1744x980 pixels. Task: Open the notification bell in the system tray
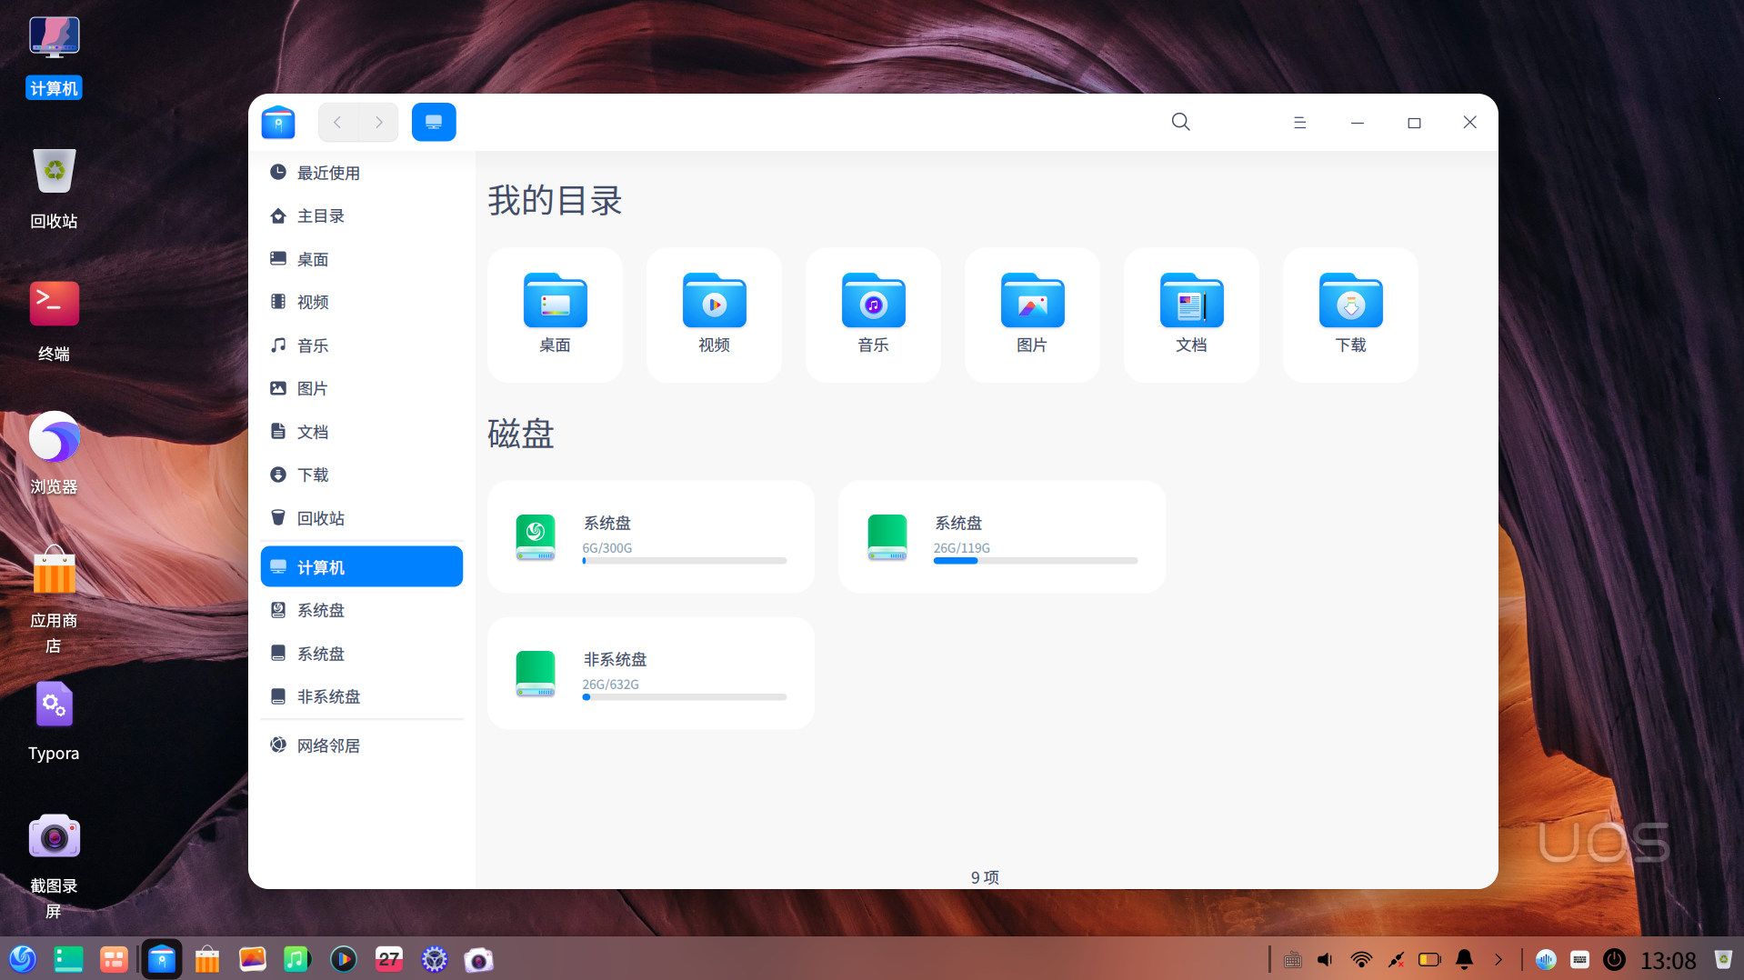pos(1464,959)
